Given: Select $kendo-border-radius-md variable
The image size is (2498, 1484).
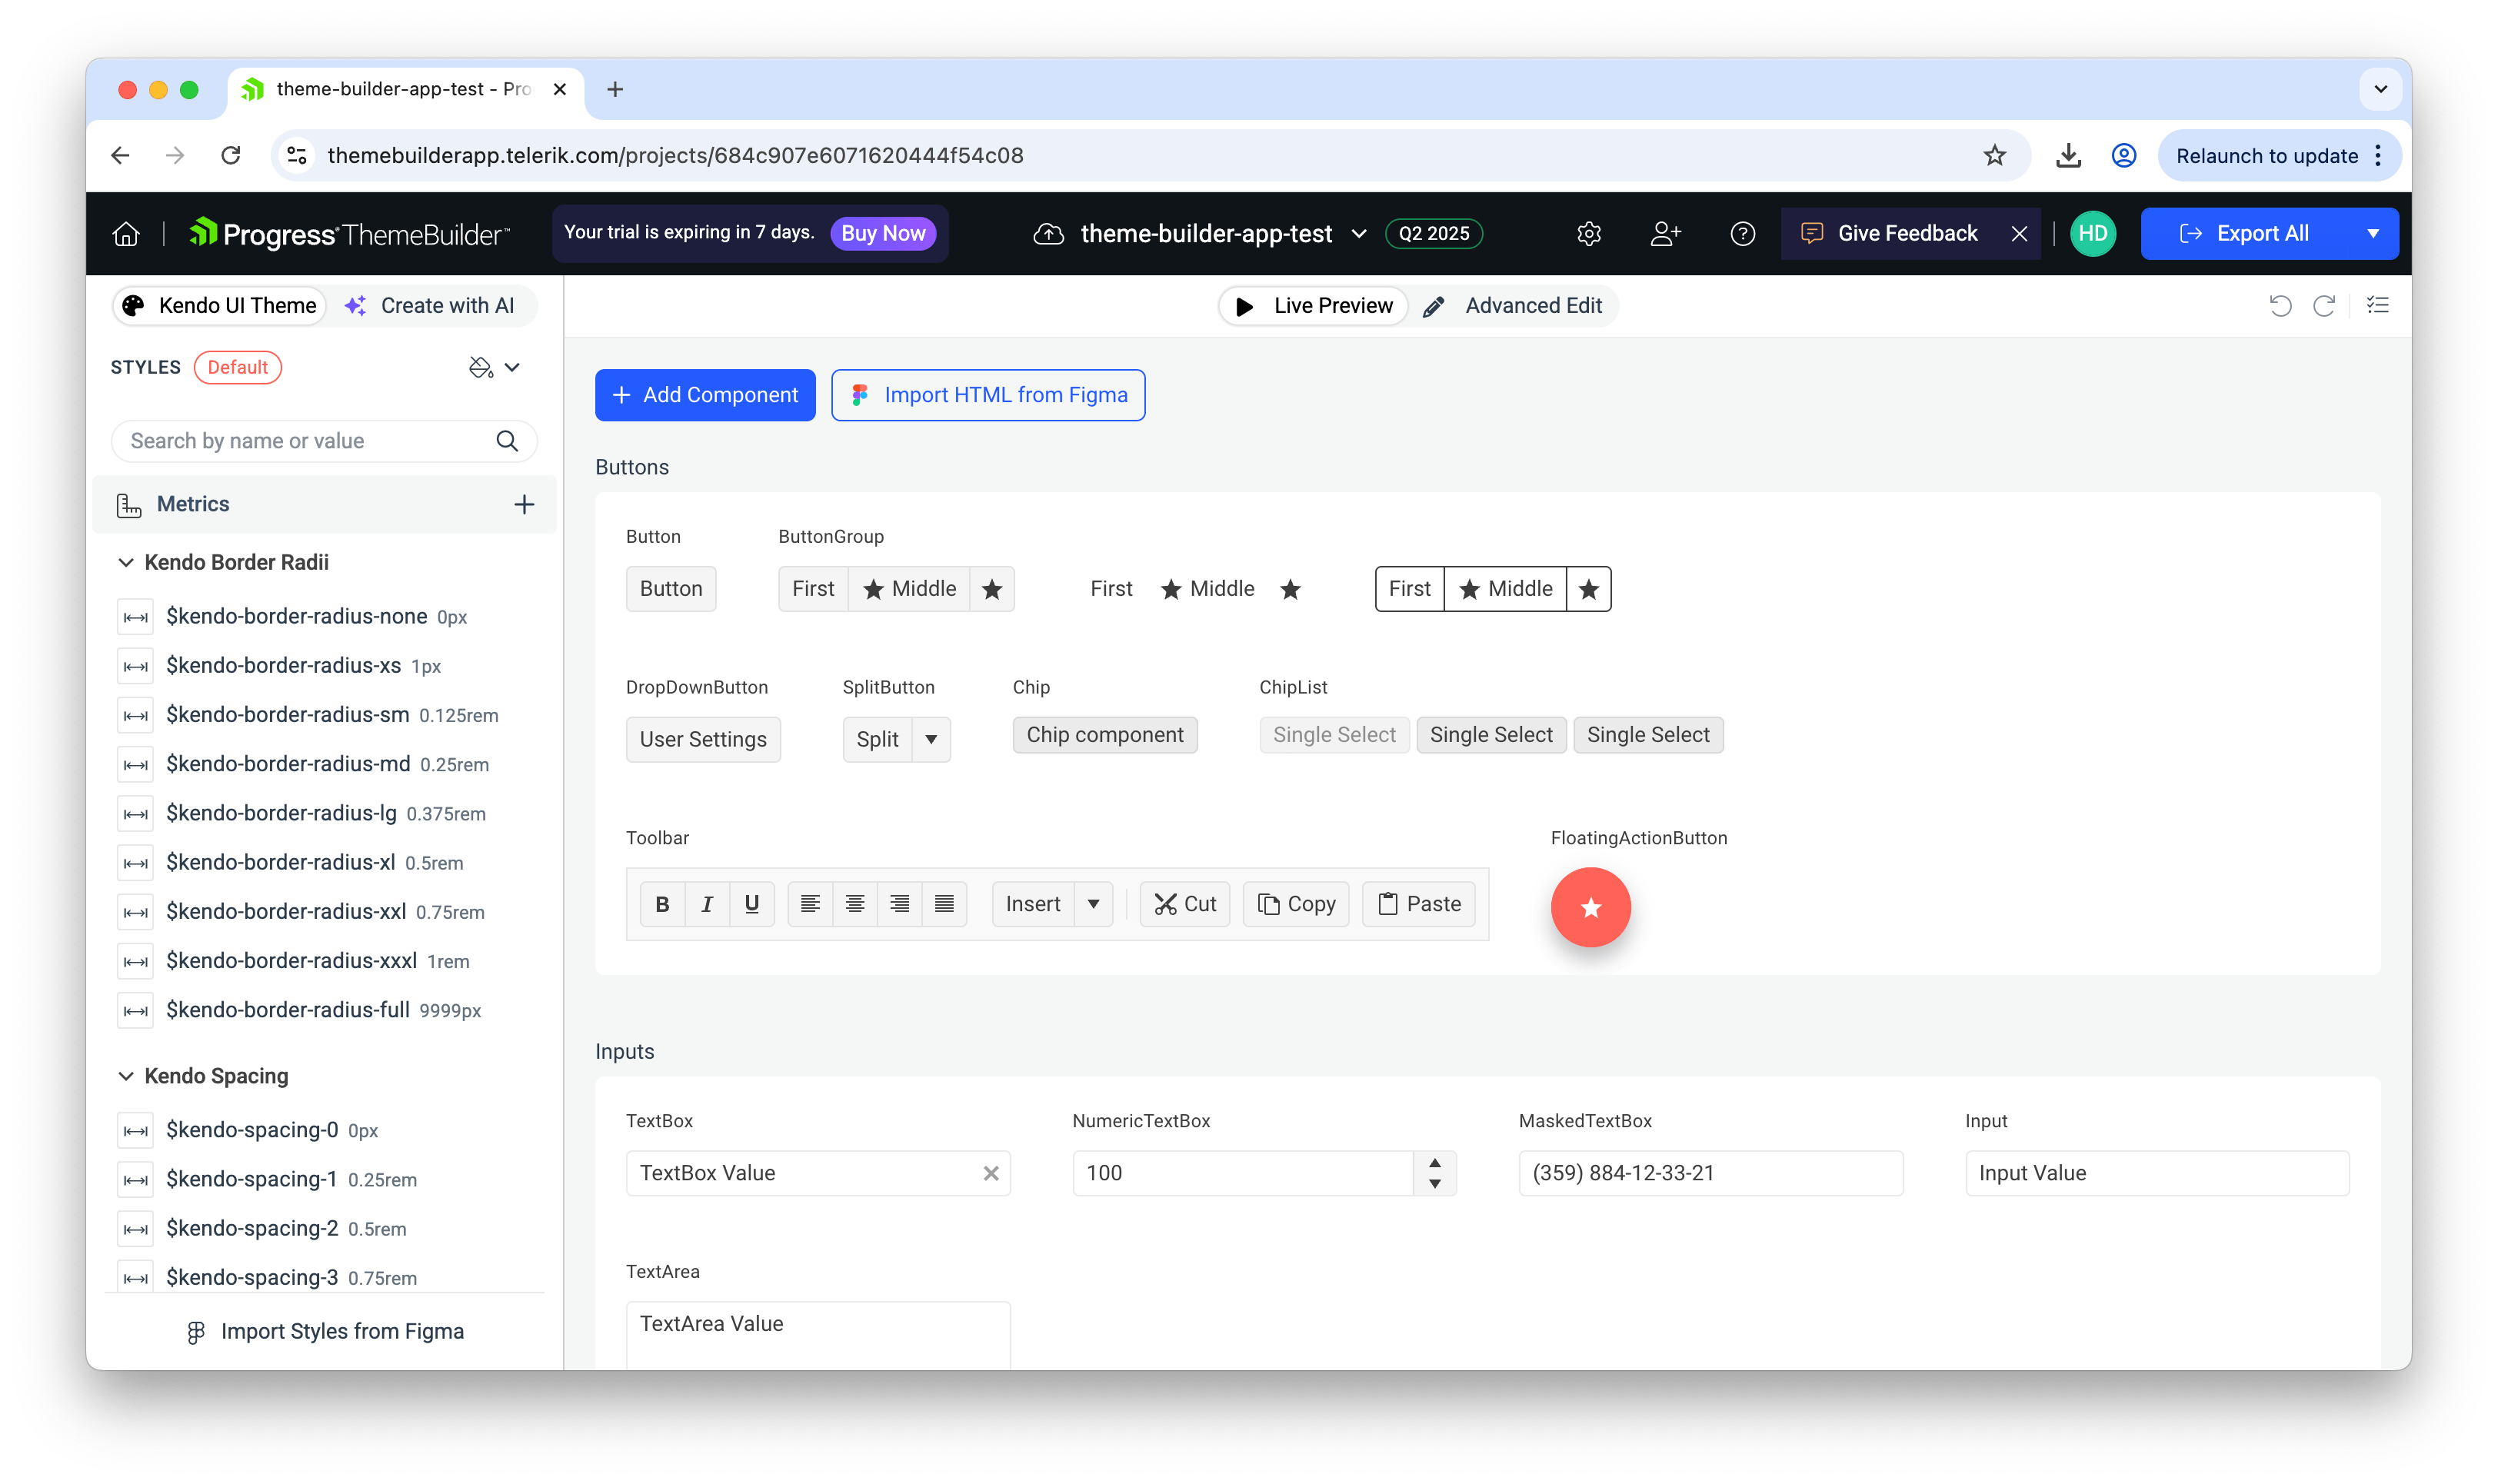Looking at the screenshot, I should tap(327, 764).
